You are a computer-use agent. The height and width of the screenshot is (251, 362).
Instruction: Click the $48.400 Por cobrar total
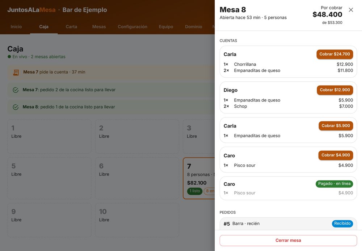pos(327,14)
